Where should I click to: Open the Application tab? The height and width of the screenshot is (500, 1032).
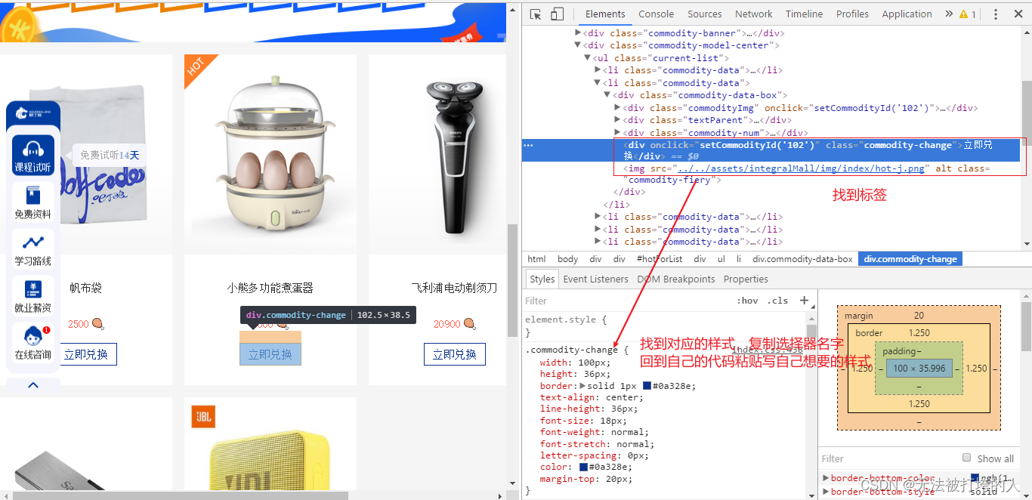coord(907,14)
